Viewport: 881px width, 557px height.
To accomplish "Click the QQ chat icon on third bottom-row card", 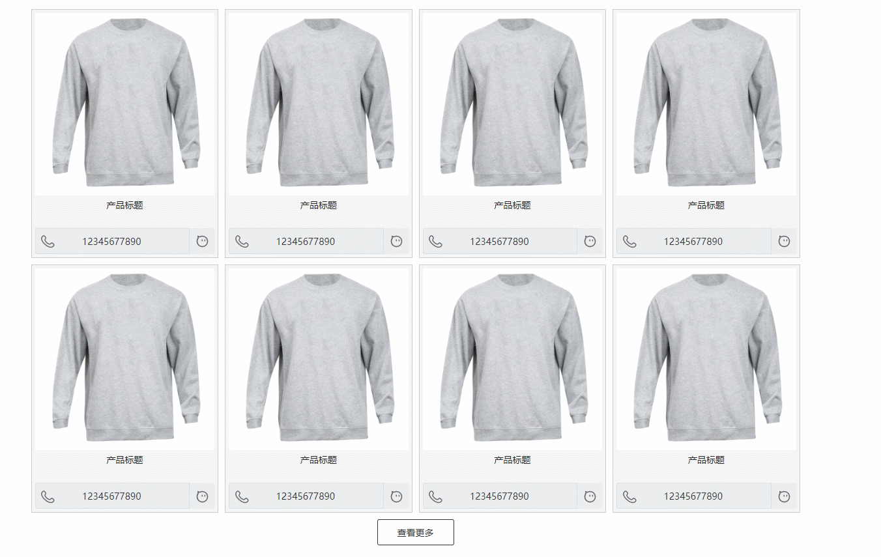I will [590, 496].
